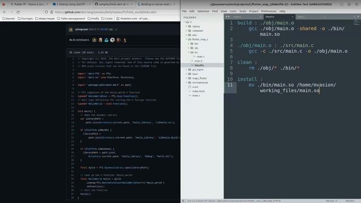Screen dimensions: 361x203
Task: Open the Preferences menu in Sublime Text
Action: (268, 11)
